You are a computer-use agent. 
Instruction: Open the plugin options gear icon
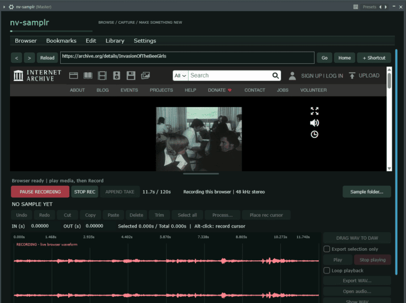12,7
